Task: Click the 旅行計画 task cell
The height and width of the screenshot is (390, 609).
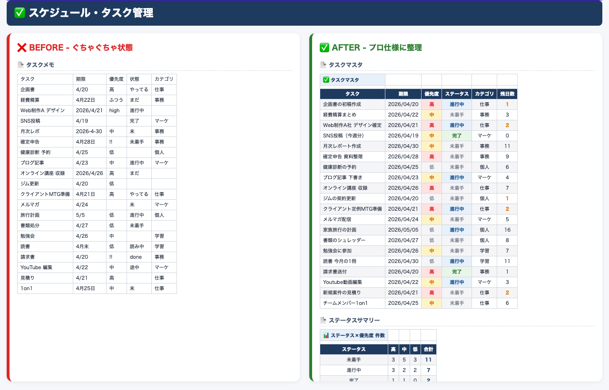Action: click(45, 215)
